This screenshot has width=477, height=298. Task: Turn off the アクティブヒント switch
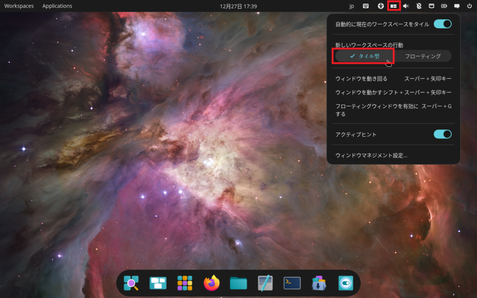(443, 134)
